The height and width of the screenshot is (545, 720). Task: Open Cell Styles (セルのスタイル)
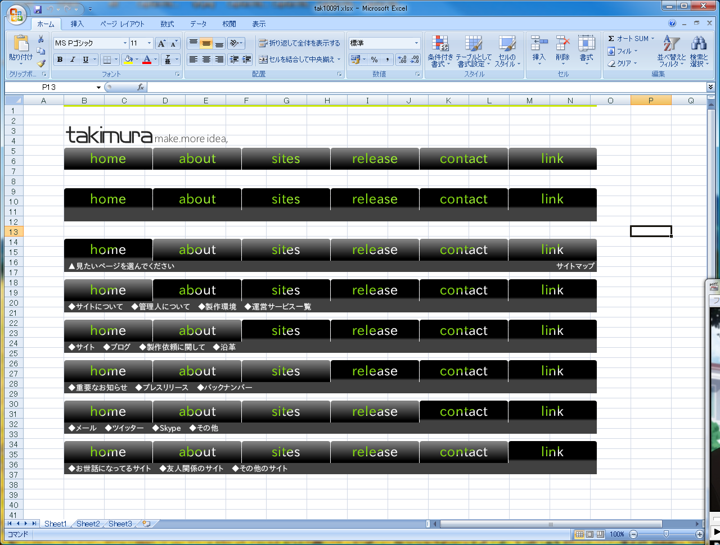click(x=507, y=51)
